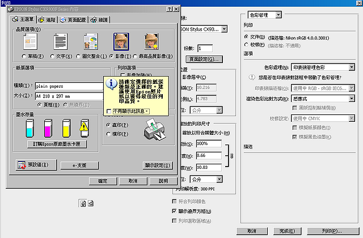The width and height of the screenshot is (363, 238).
Task: Switch to 進階 tab
Action: 47,20
